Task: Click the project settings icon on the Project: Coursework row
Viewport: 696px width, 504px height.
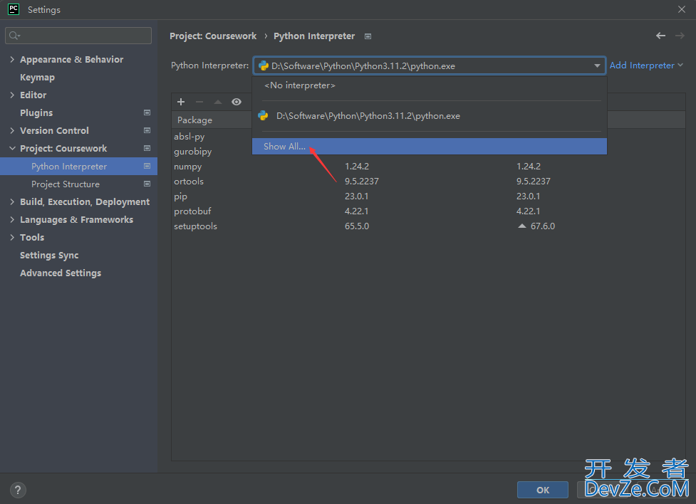Action: pyautogui.click(x=147, y=148)
